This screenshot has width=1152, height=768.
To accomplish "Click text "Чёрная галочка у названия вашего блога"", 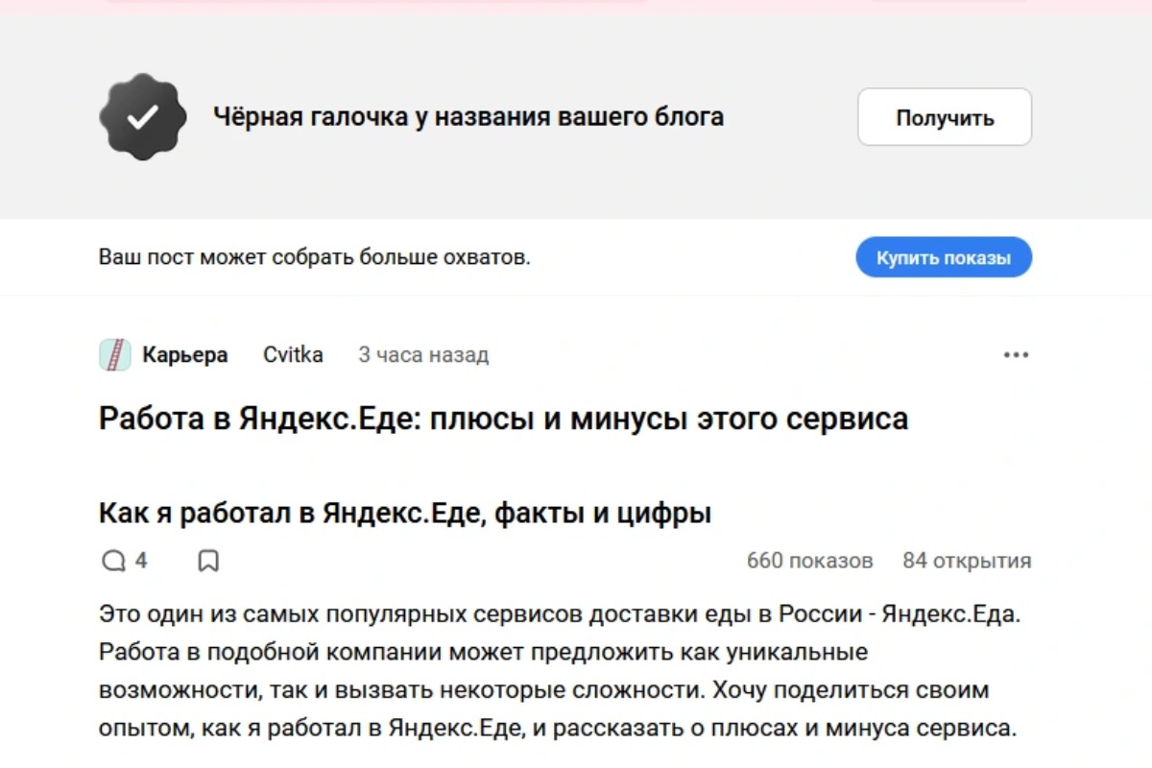I will (468, 117).
